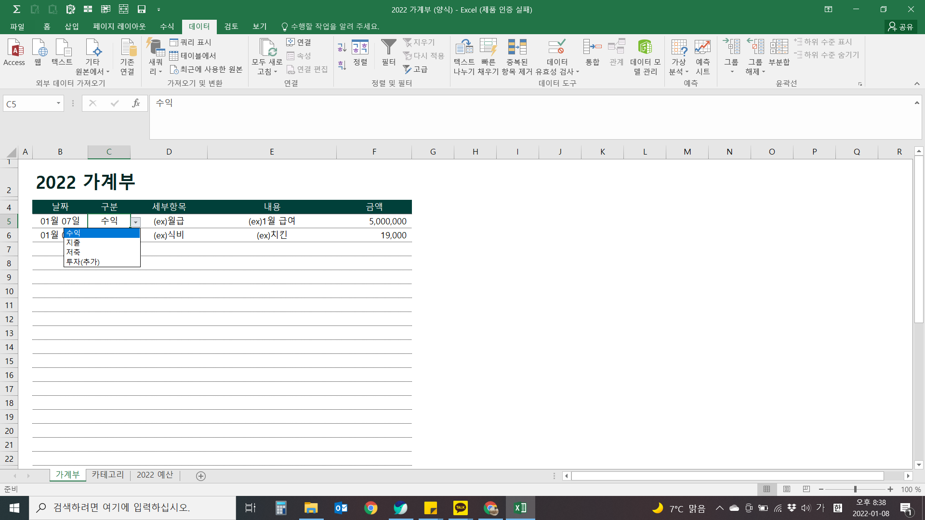925x520 pixels.
Task: Click the Flash Fill icon
Action: pos(488,48)
